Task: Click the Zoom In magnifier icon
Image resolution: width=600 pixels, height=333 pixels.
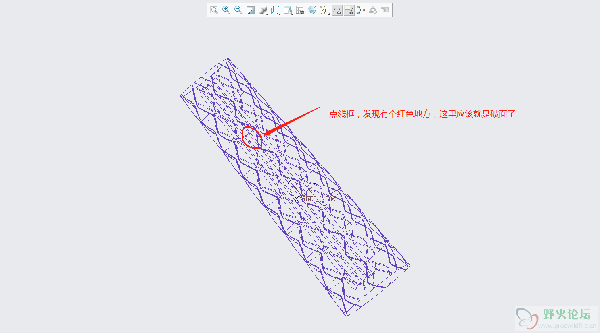Action: pos(226,10)
